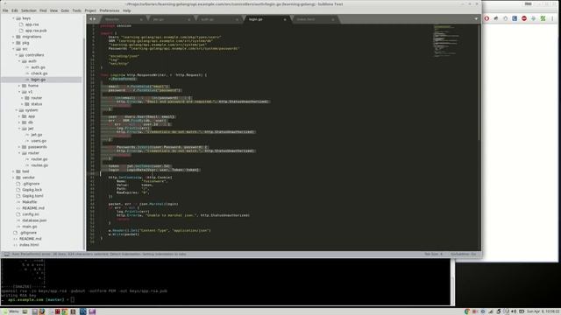Change GoSublime: Go syntax in status bar
Image resolution: width=561 pixels, height=315 pixels.
464,255
